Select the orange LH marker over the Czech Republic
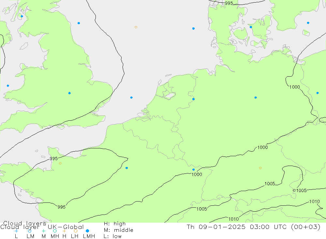The image size is (326, 239). click(260, 168)
